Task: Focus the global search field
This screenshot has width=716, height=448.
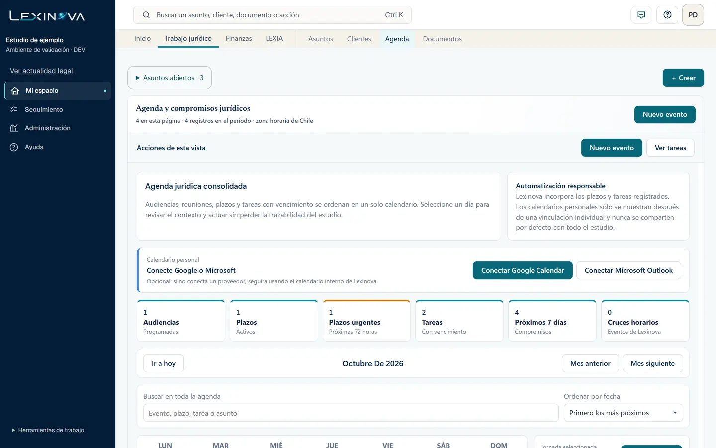Action: (272, 15)
